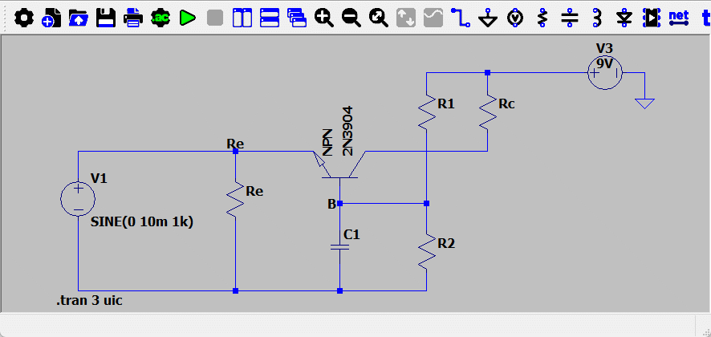Select the draw wire tool

click(461, 18)
